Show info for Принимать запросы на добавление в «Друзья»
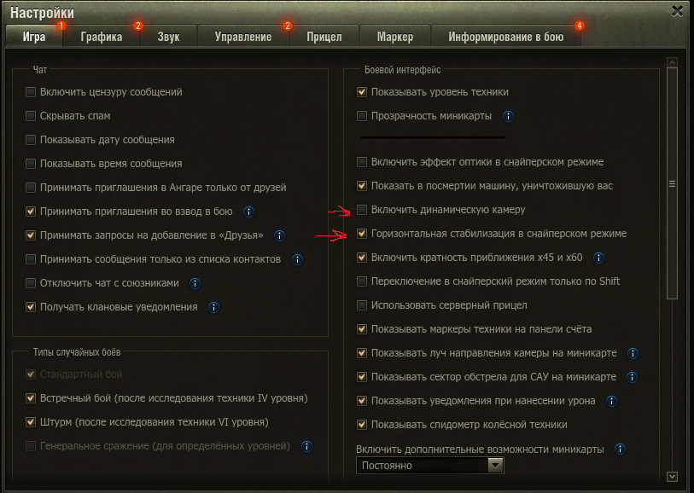 pyautogui.click(x=279, y=235)
